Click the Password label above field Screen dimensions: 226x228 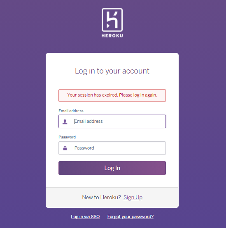tap(67, 137)
